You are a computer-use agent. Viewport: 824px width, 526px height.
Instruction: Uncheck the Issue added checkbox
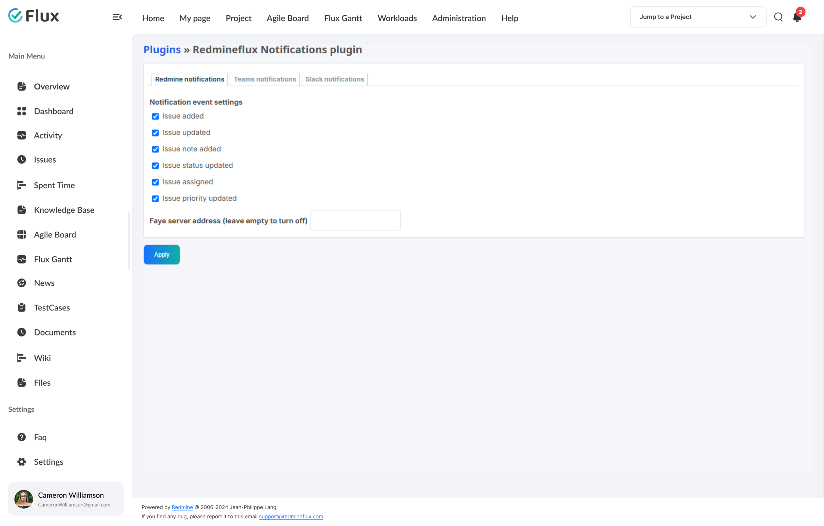point(155,116)
